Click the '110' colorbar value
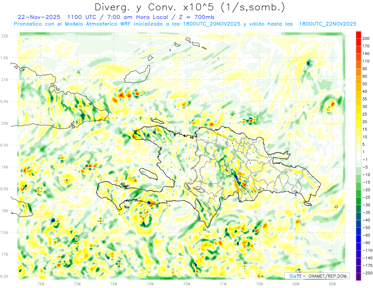Image resolution: width=373 pixels, height=288 pixels. (x=366, y=61)
